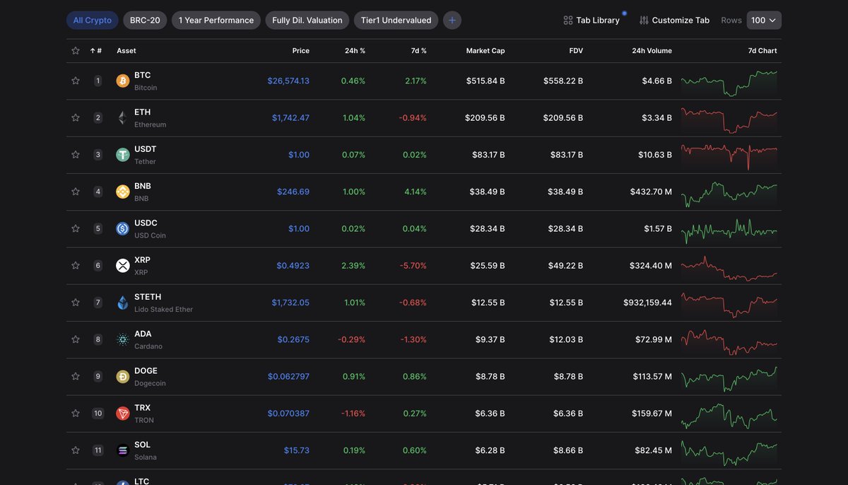Switch to the BRC-20 tab

[x=145, y=21]
